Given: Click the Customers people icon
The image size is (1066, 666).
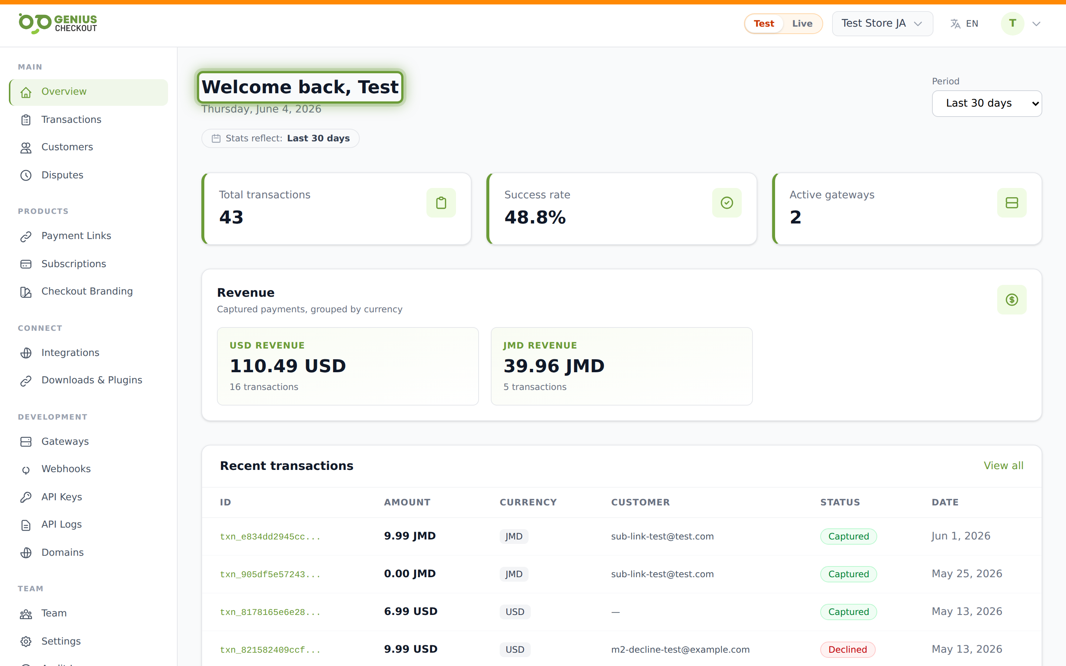Looking at the screenshot, I should pyautogui.click(x=26, y=148).
